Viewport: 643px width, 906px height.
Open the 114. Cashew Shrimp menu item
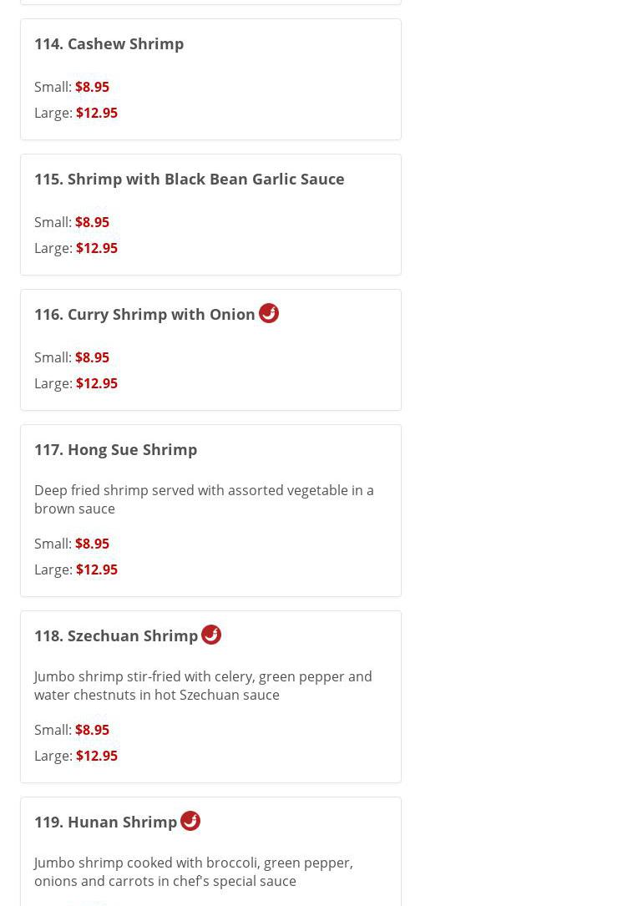109,43
